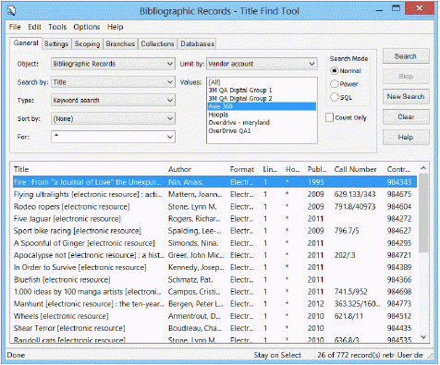Click the Clear button

tap(406, 117)
